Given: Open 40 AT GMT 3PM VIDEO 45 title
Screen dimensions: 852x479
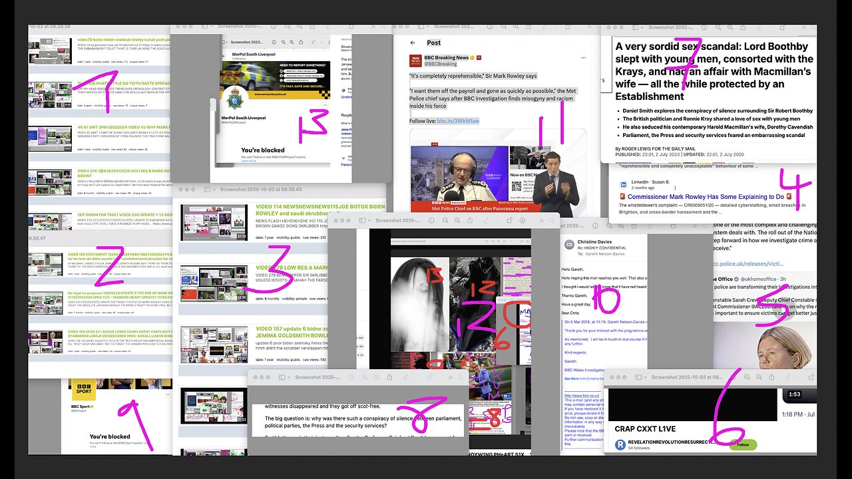Looking at the screenshot, I should click(x=124, y=128).
